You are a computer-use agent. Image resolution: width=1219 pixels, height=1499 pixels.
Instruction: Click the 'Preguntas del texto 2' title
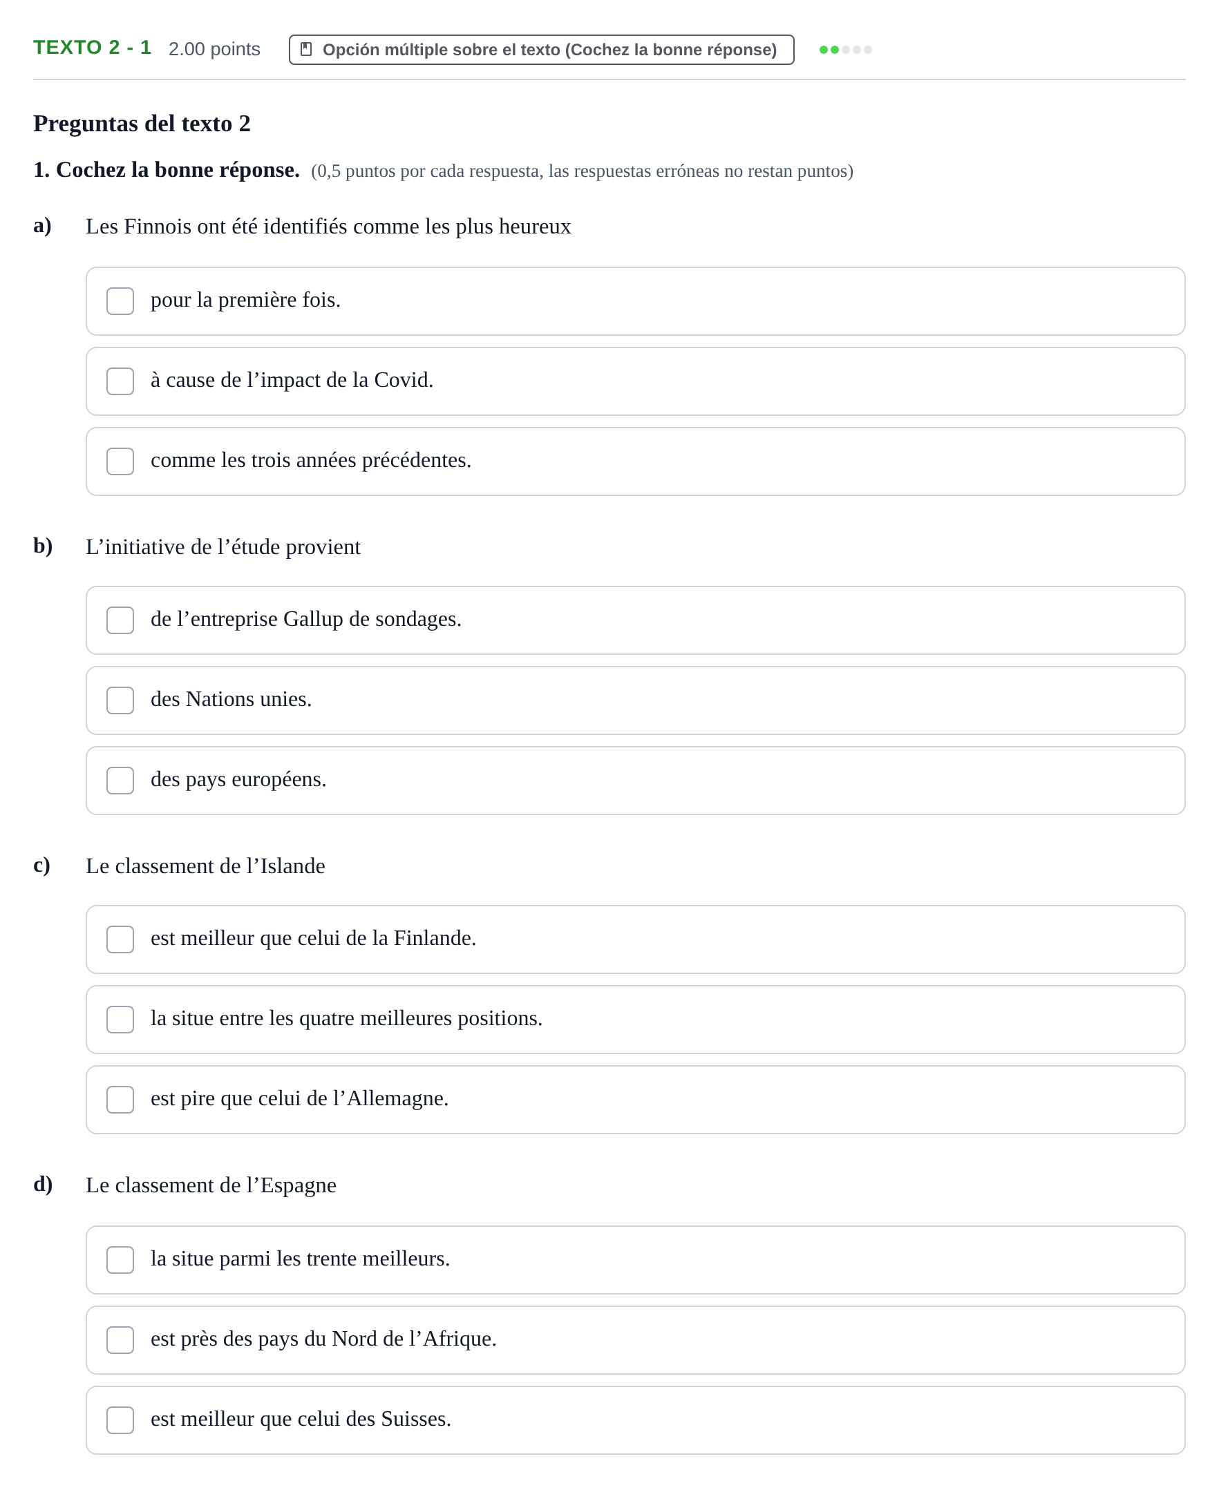[x=142, y=124]
